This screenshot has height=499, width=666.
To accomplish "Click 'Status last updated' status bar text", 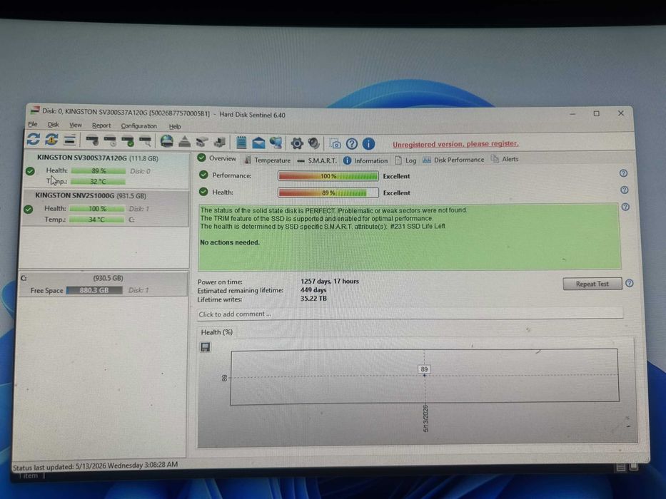I will coord(95,466).
